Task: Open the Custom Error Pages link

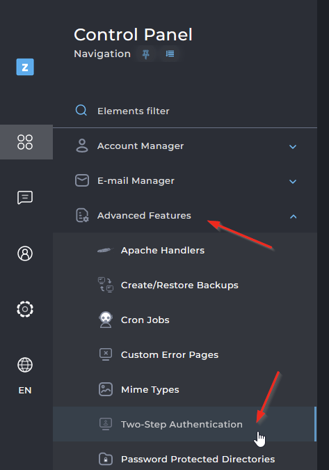Action: click(x=170, y=355)
